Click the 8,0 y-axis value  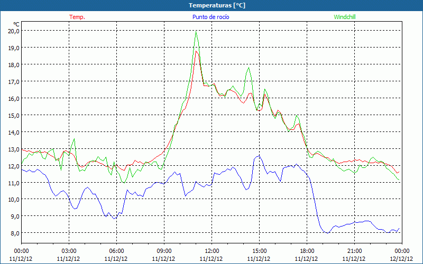[15, 233]
